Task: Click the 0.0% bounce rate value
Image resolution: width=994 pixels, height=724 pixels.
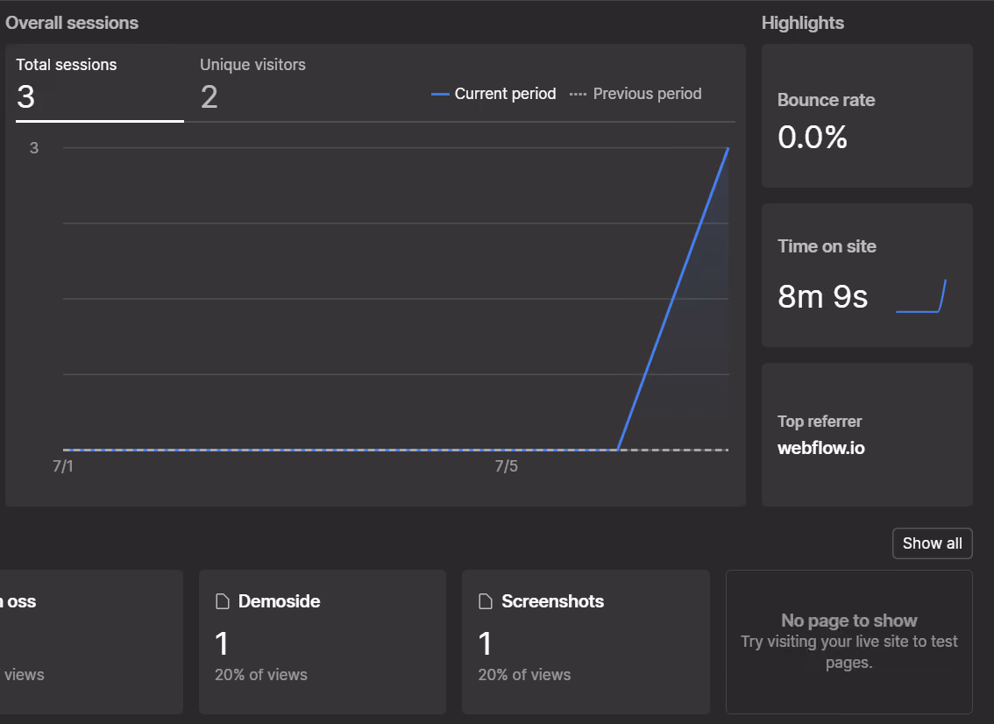Action: point(812,137)
